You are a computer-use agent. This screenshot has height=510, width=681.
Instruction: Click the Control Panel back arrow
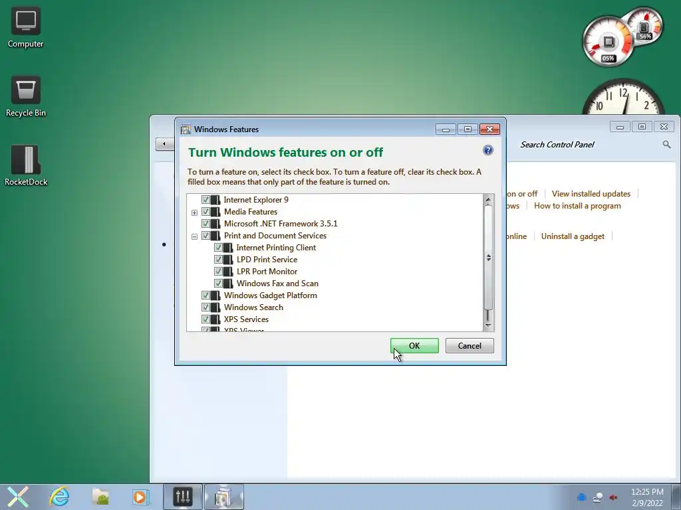pos(164,143)
